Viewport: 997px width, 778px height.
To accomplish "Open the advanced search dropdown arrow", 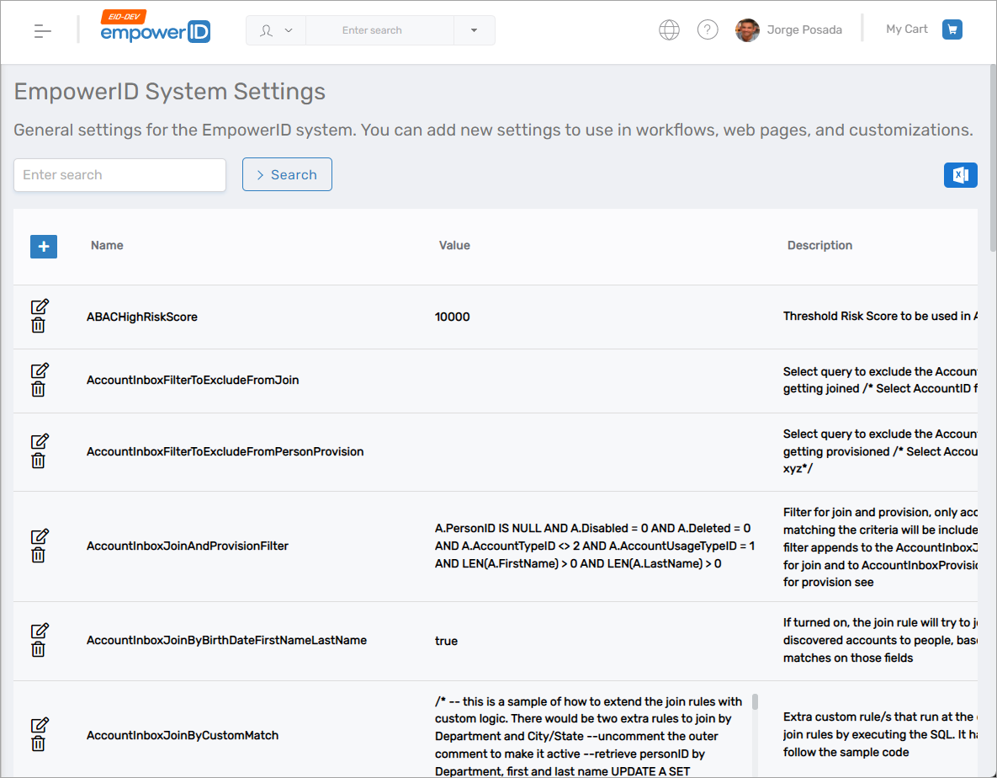I will click(x=474, y=29).
